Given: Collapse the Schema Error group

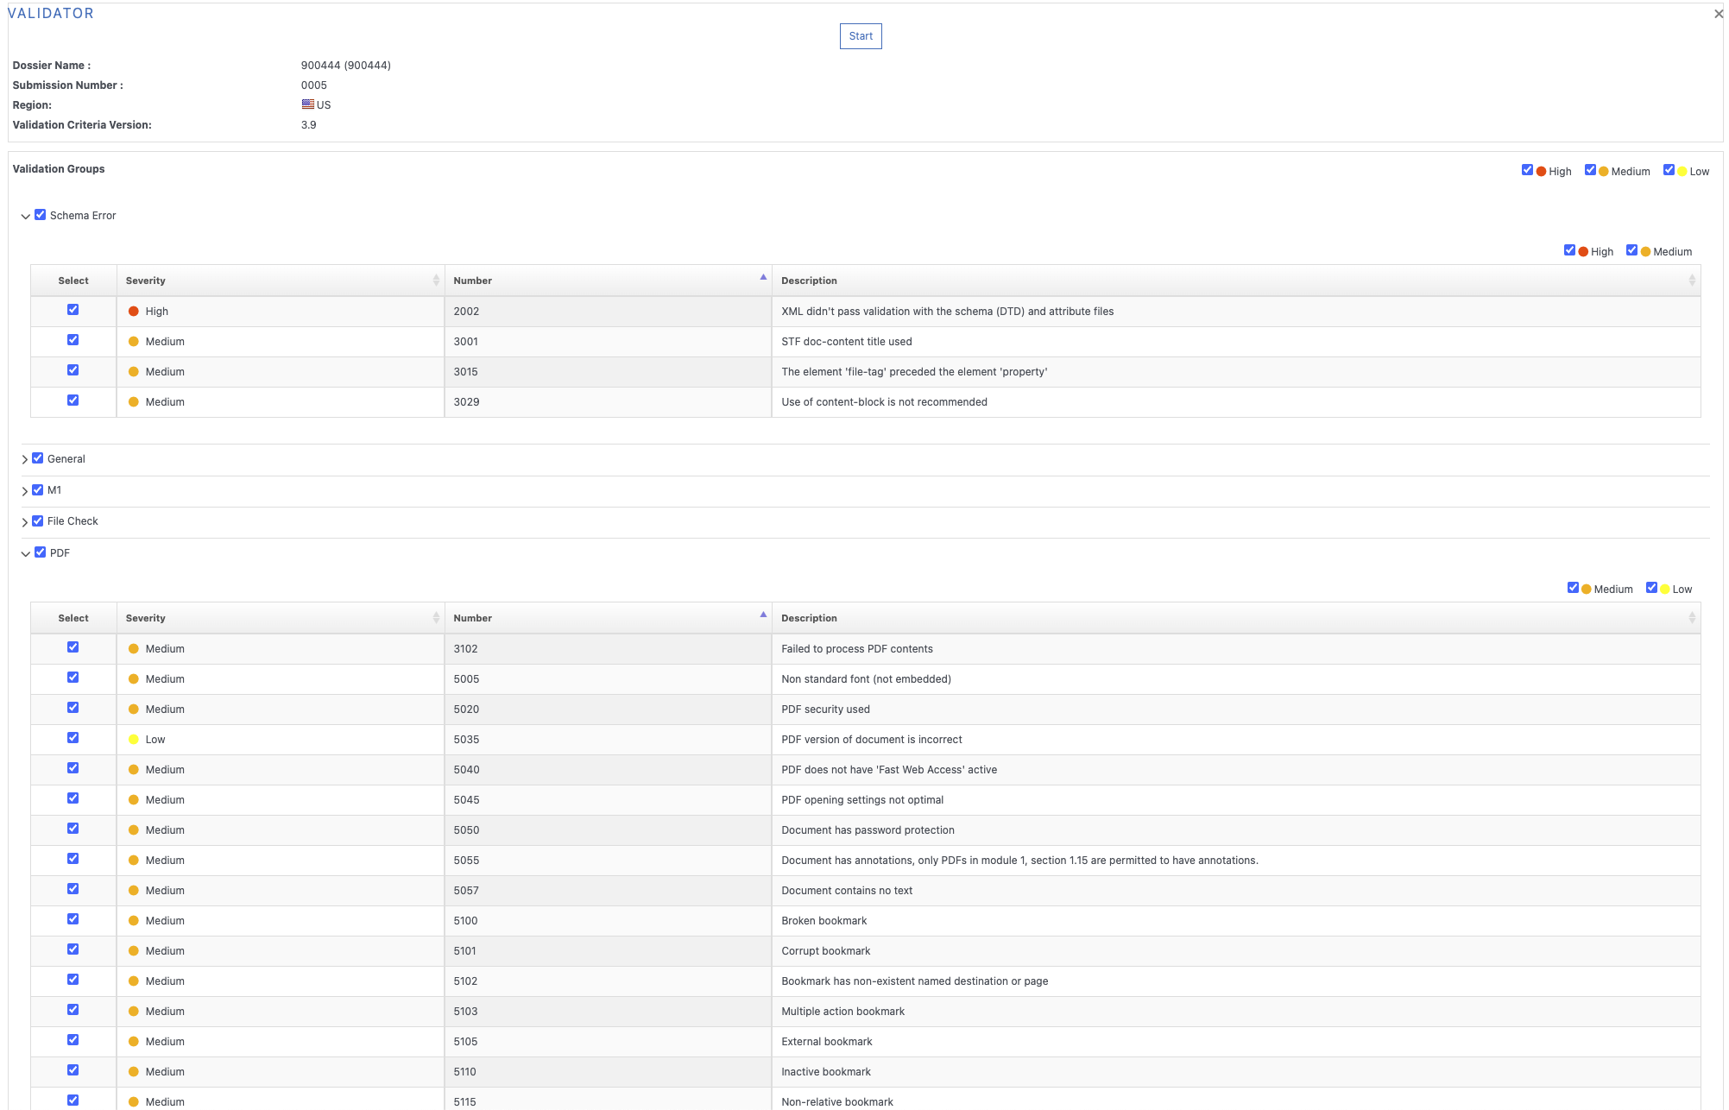Looking at the screenshot, I should coord(25,217).
